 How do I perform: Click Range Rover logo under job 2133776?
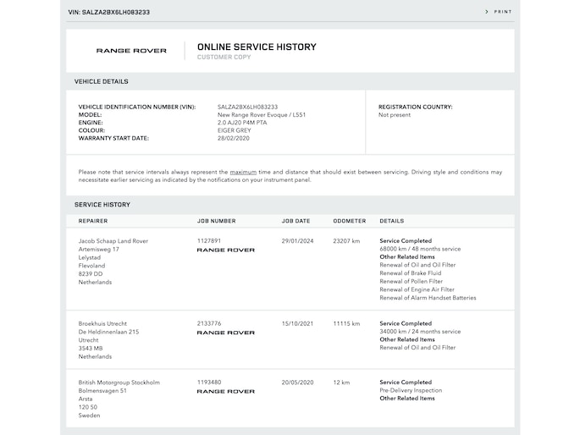click(225, 333)
